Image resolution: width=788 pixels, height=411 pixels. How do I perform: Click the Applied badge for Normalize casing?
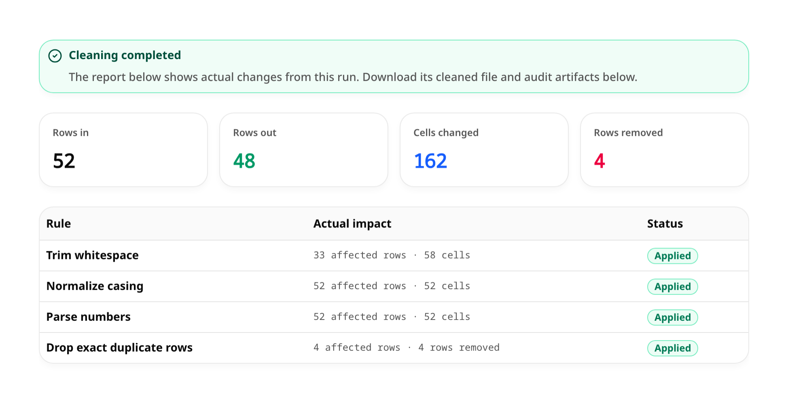tap(673, 287)
